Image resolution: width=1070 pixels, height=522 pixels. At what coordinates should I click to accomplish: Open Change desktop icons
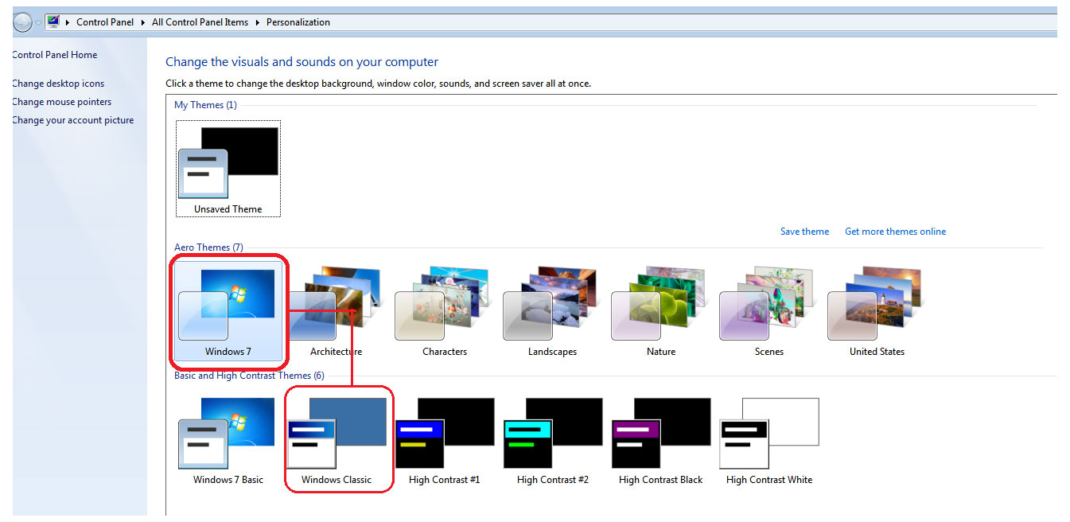[58, 84]
